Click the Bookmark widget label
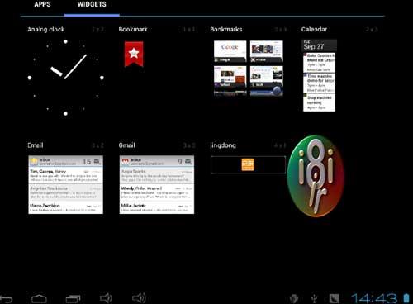 tap(133, 29)
